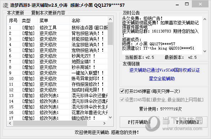Click the update list scroll up arrow

[110, 19]
